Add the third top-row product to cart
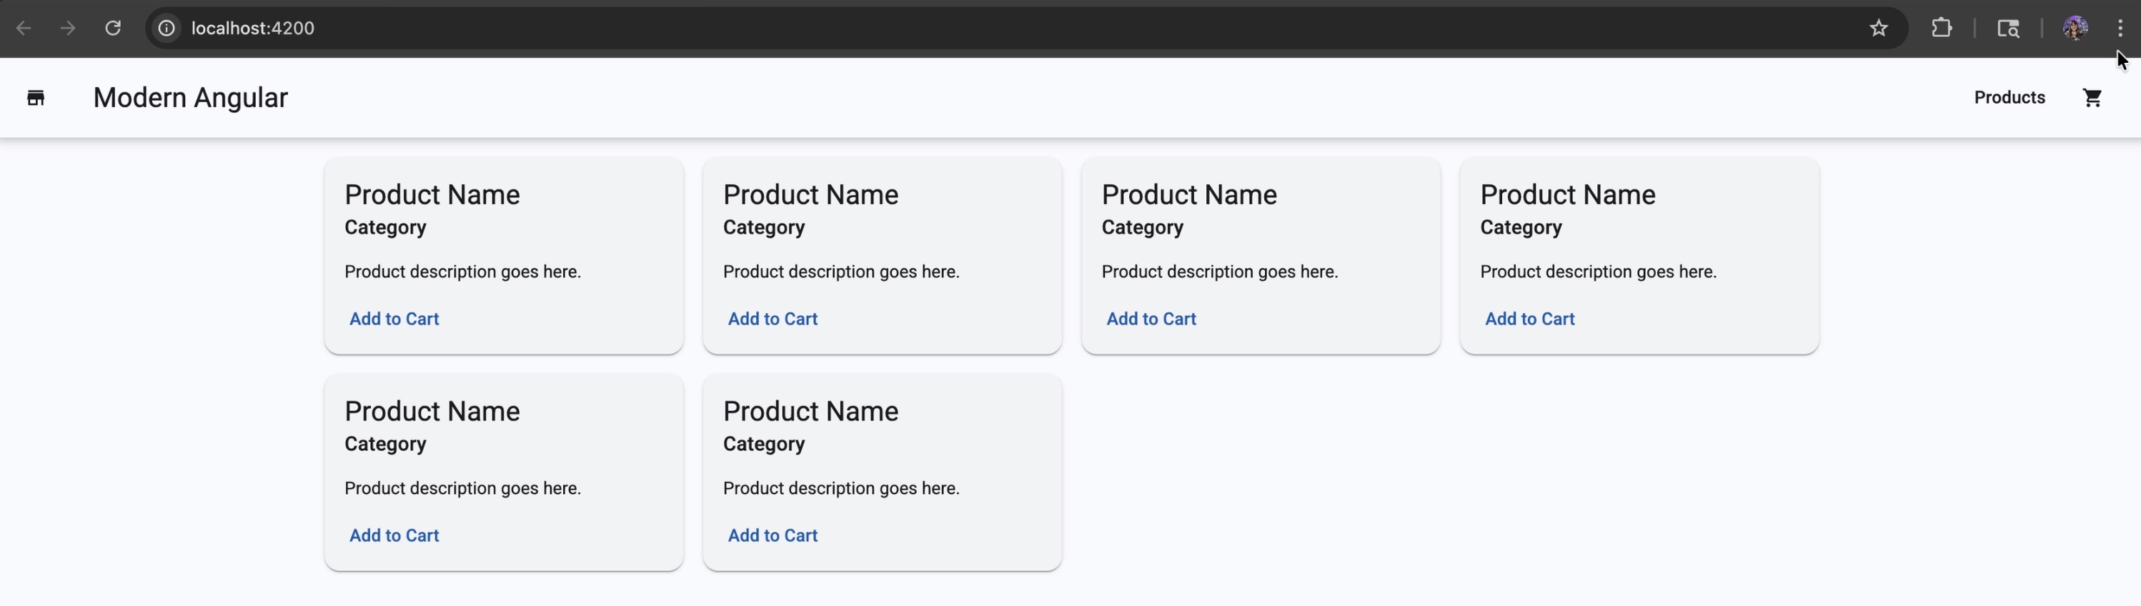 (1151, 319)
